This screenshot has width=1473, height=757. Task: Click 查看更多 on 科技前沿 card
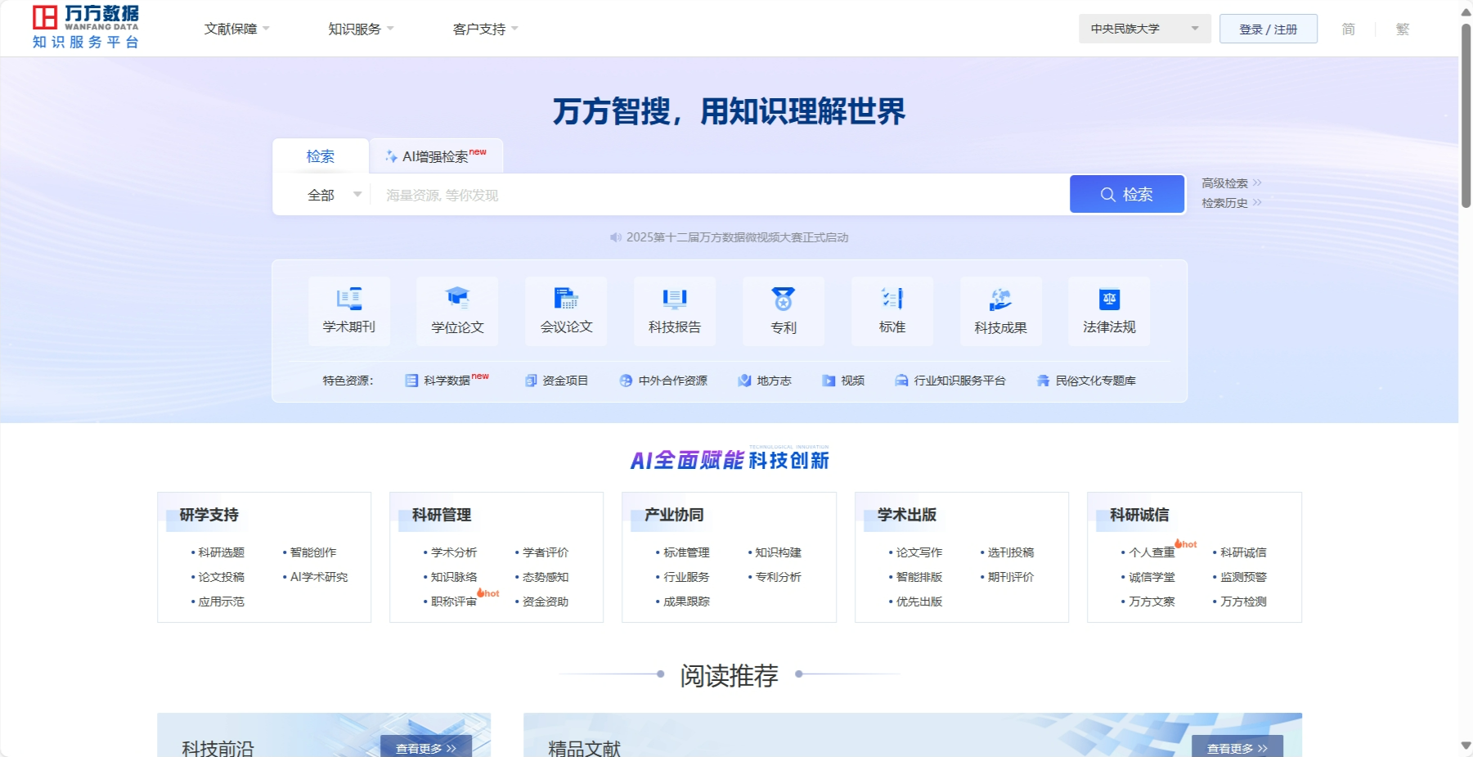[426, 747]
